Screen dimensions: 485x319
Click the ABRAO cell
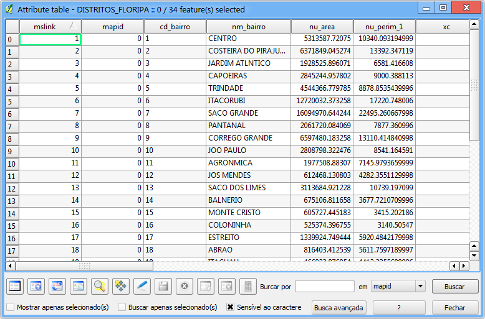tap(249, 250)
